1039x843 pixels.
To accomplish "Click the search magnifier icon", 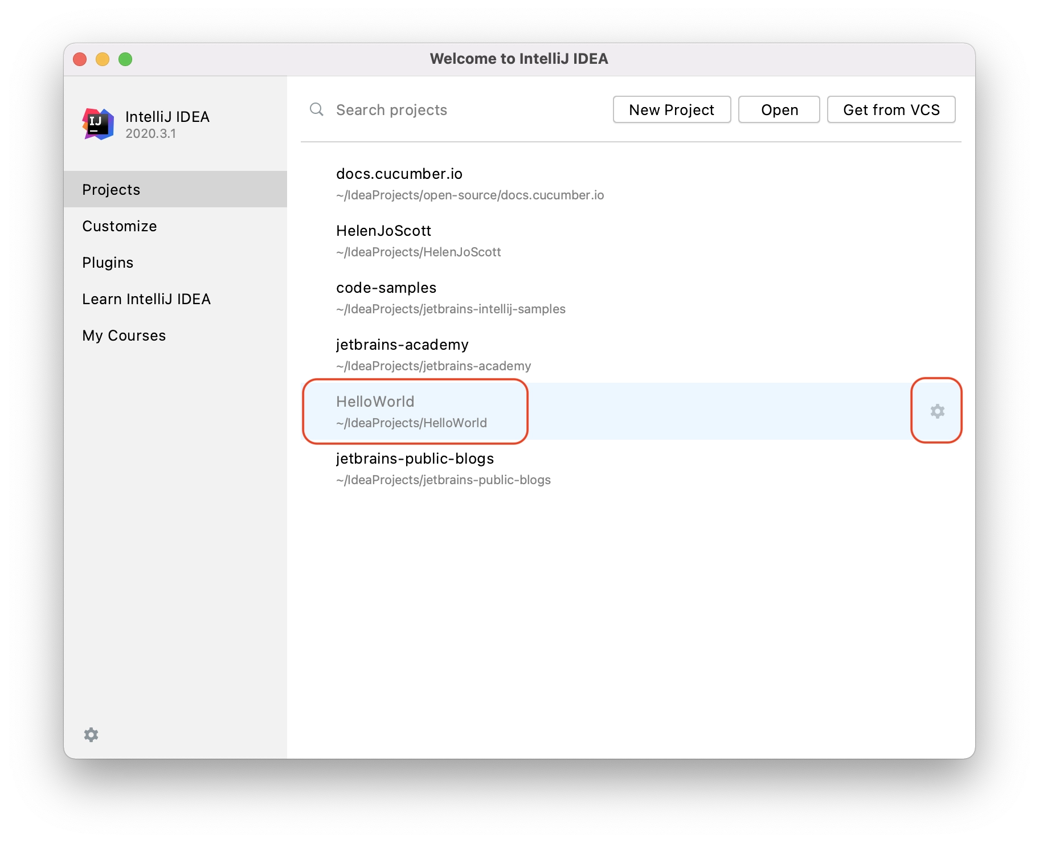I will pos(317,109).
